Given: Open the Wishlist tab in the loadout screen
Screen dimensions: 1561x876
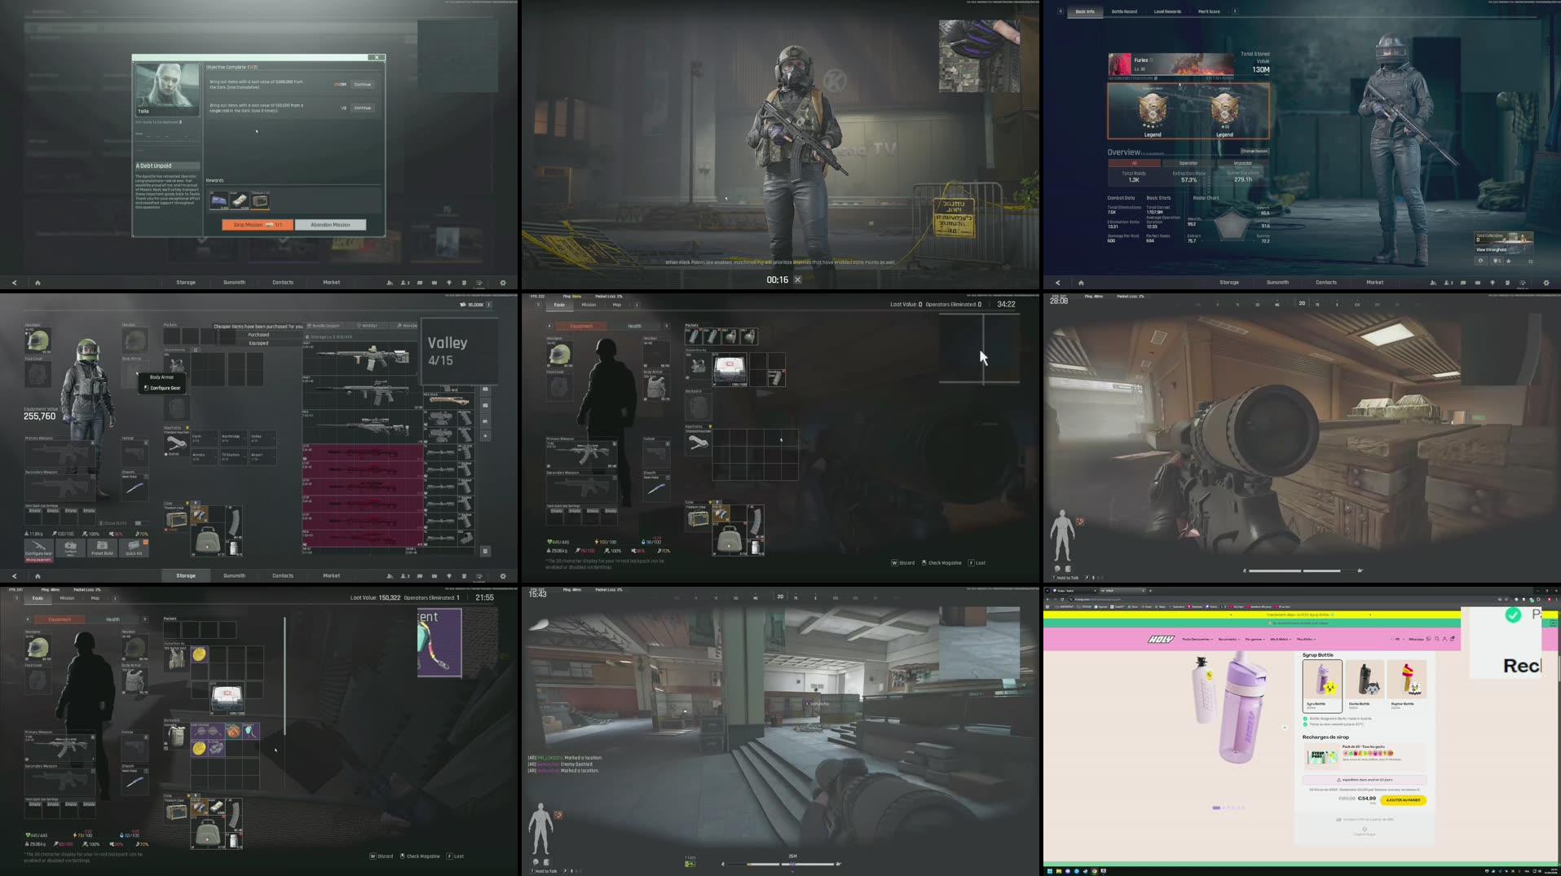Looking at the screenshot, I should (368, 325).
